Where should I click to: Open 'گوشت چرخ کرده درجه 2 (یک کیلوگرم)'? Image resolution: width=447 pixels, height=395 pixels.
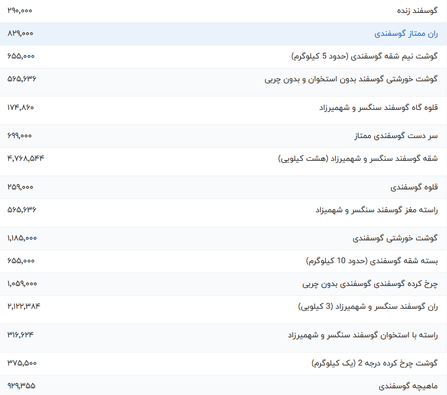pyautogui.click(x=374, y=363)
